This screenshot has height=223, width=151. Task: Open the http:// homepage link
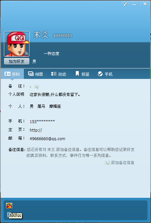pyautogui.click(x=36, y=130)
